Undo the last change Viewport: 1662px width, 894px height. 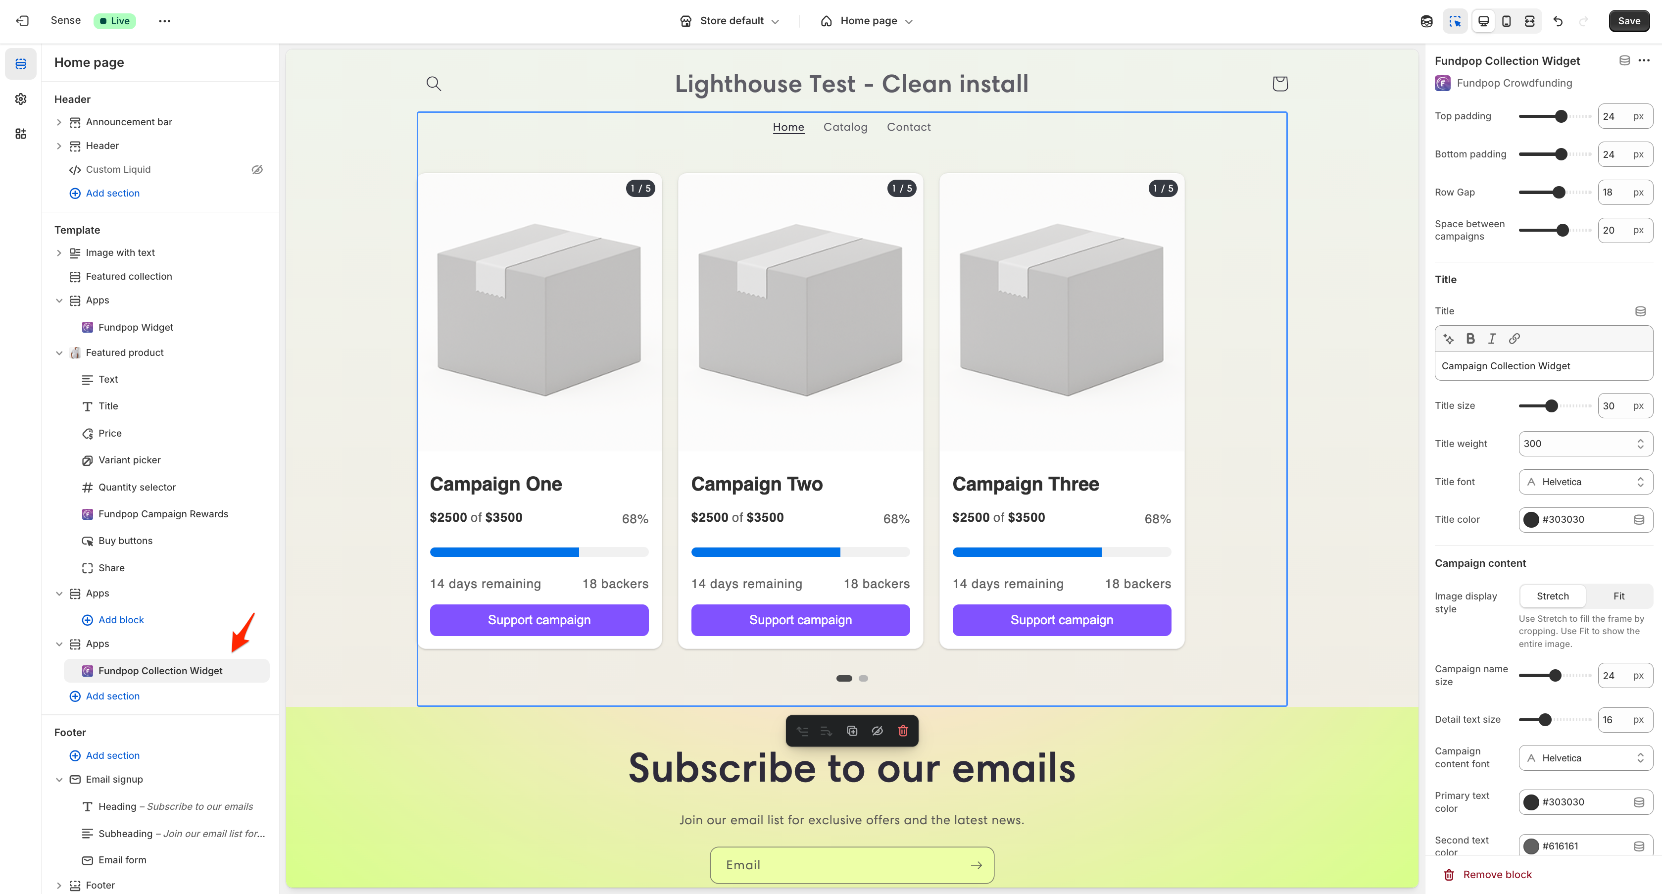pos(1558,21)
